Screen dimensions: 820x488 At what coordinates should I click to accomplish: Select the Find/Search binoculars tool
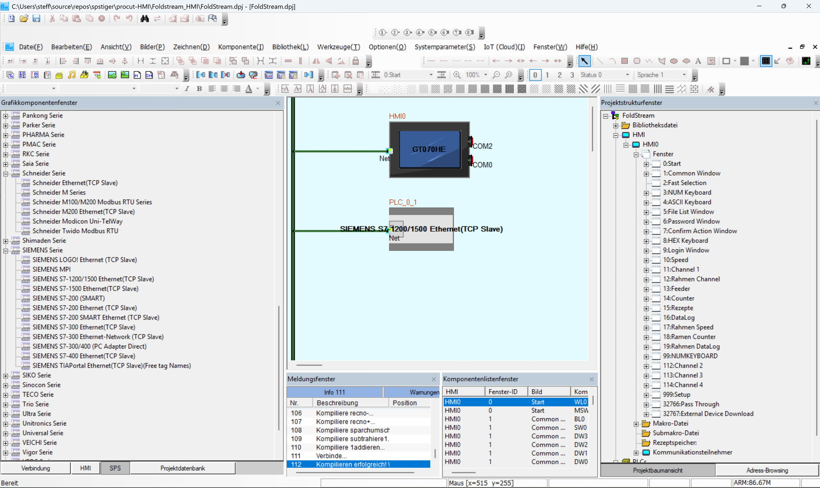point(144,19)
